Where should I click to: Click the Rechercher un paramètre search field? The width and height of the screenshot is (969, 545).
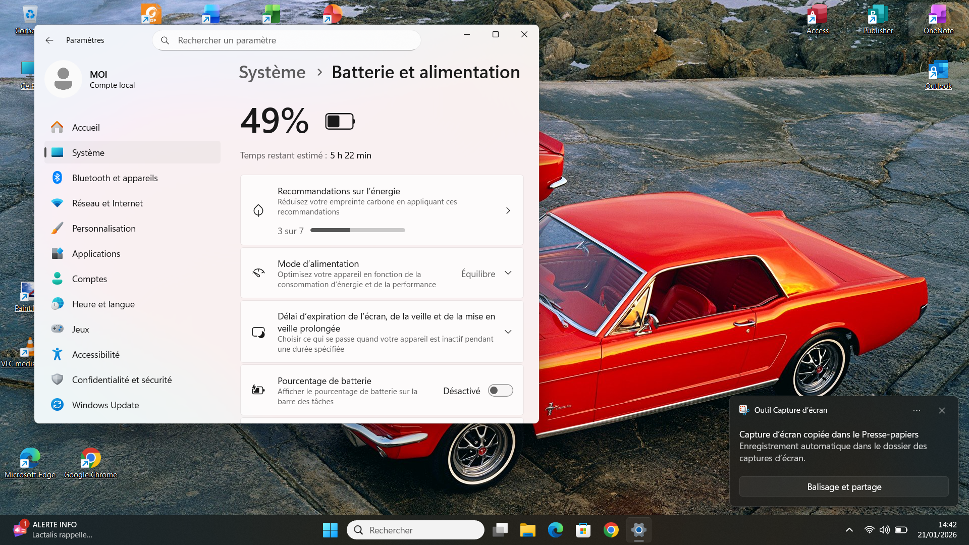pos(287,40)
